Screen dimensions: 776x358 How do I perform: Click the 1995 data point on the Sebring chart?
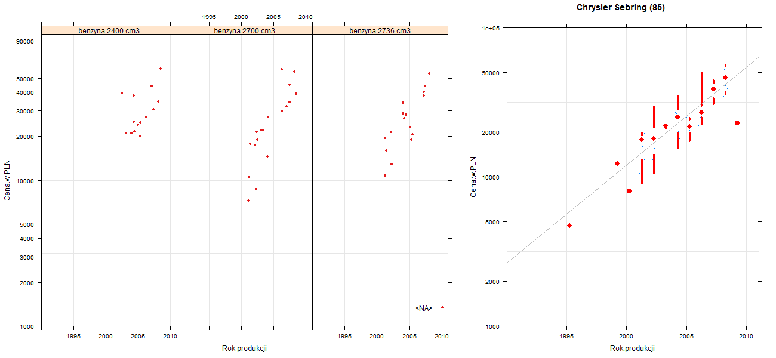569,226
